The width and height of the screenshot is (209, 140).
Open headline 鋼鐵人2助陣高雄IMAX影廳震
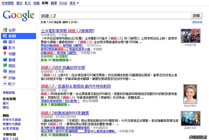[x=65, y=113]
